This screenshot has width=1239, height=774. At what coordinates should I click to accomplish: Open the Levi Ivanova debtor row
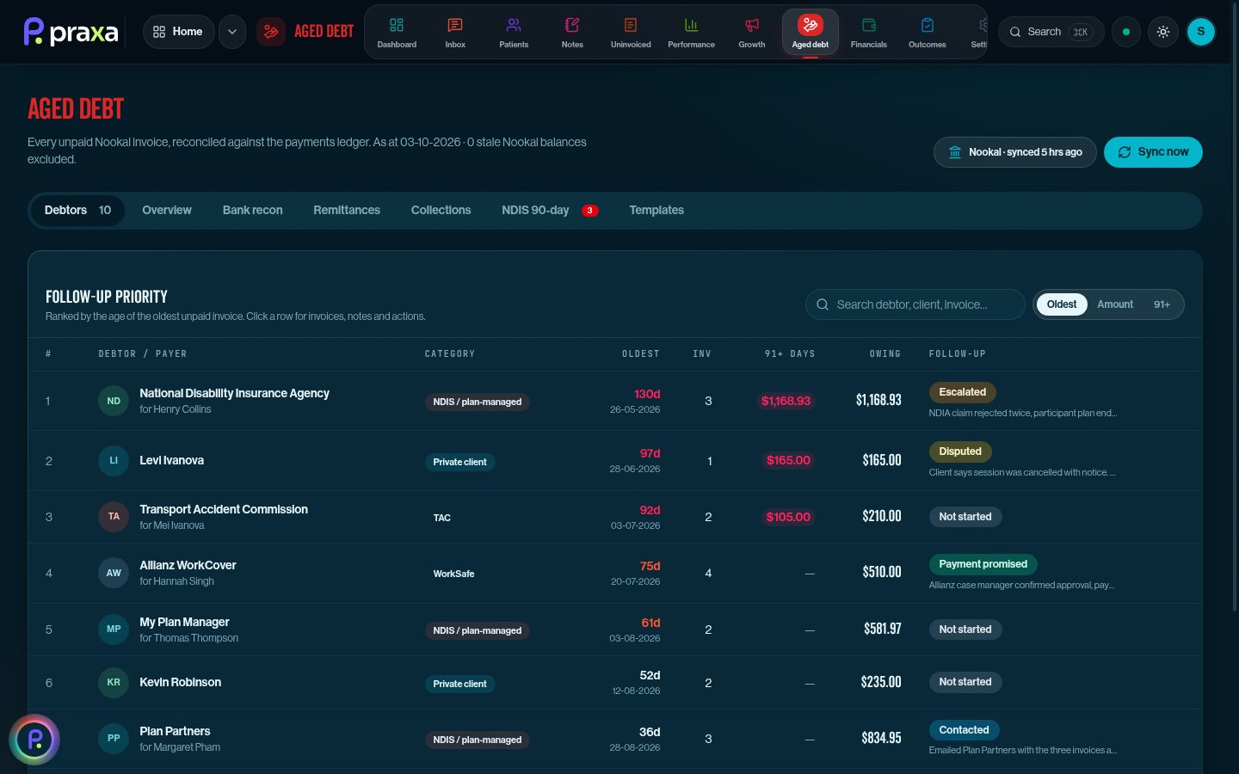click(615, 461)
